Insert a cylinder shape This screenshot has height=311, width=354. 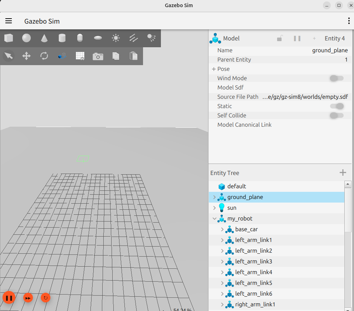62,38
